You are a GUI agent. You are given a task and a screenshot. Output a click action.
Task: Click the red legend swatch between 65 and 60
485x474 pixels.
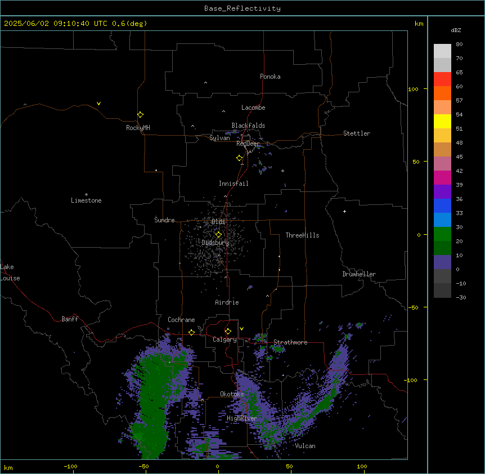click(442, 79)
